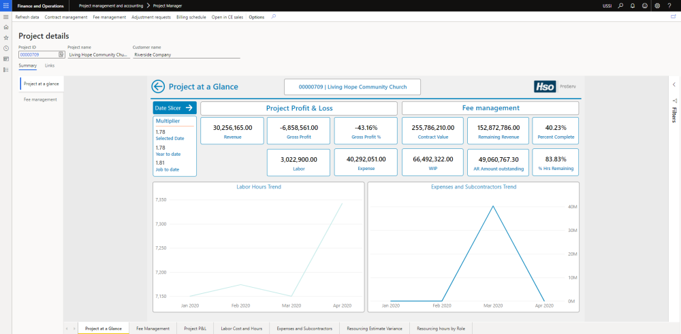Image resolution: width=681 pixels, height=334 pixels.
Task: Expand the Filters pane chevron
Action: click(674, 84)
